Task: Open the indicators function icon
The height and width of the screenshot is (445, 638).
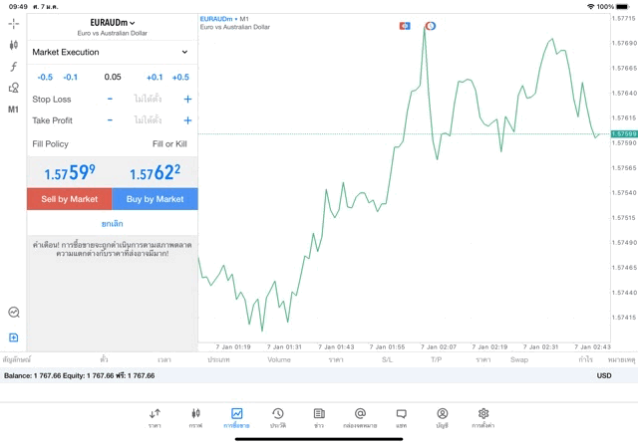Action: click(x=13, y=67)
